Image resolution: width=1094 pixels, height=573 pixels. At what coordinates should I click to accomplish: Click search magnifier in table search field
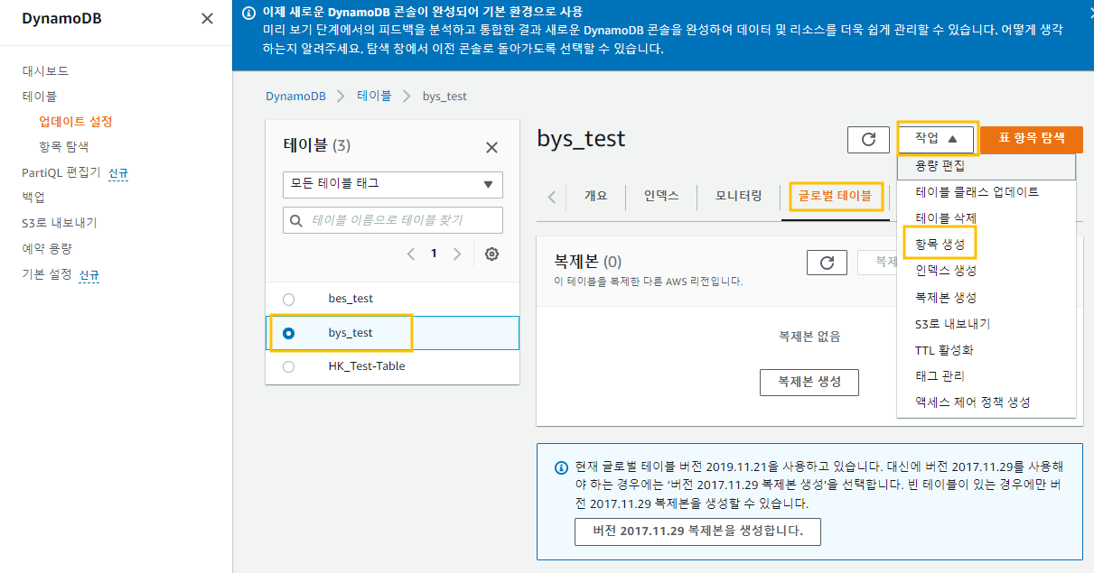(x=296, y=219)
